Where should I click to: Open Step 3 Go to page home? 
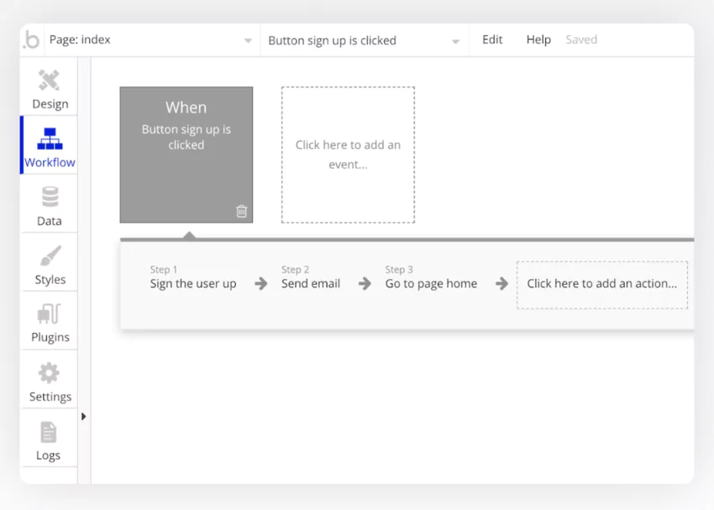tap(430, 283)
